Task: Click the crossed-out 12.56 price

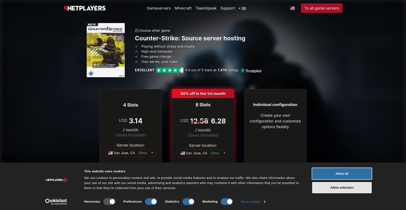Action: pos(199,121)
